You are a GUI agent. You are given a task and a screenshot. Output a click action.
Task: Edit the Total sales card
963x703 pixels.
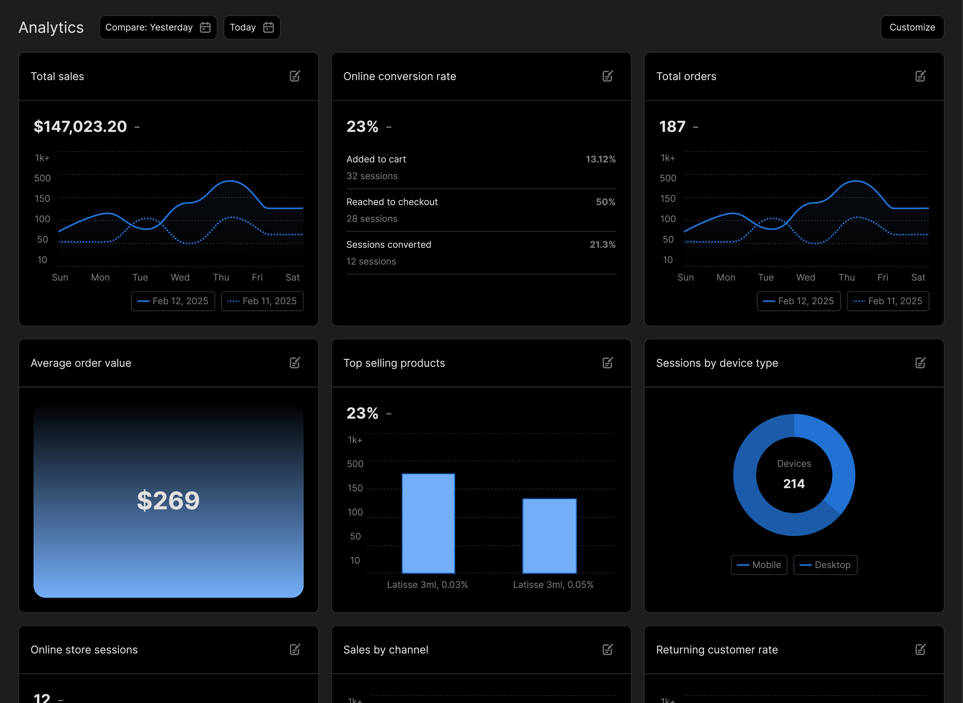click(x=295, y=76)
